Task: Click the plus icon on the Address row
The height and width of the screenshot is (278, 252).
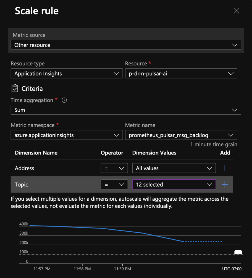Action: (x=225, y=168)
